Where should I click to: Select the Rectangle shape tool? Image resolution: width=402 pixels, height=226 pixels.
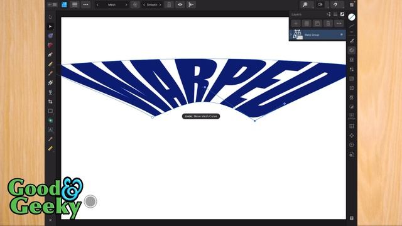click(50, 111)
